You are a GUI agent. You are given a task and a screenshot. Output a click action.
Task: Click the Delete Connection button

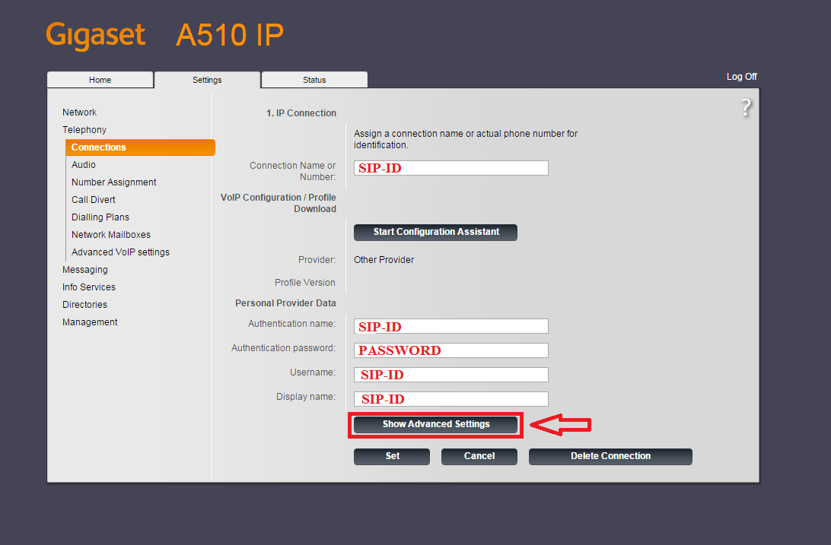[x=610, y=456]
